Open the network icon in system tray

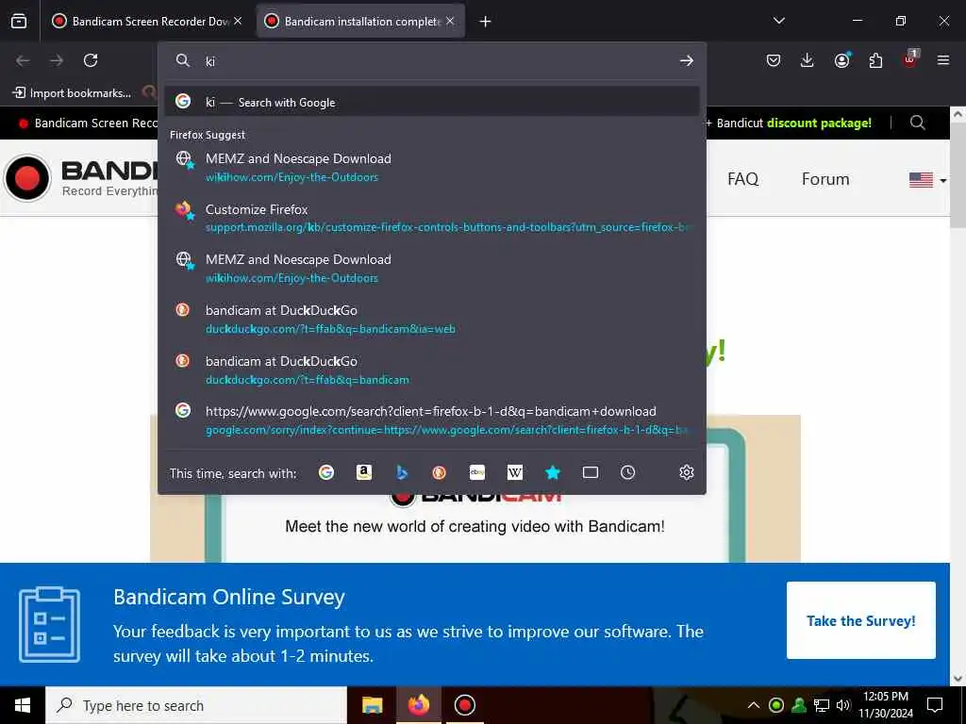(822, 705)
